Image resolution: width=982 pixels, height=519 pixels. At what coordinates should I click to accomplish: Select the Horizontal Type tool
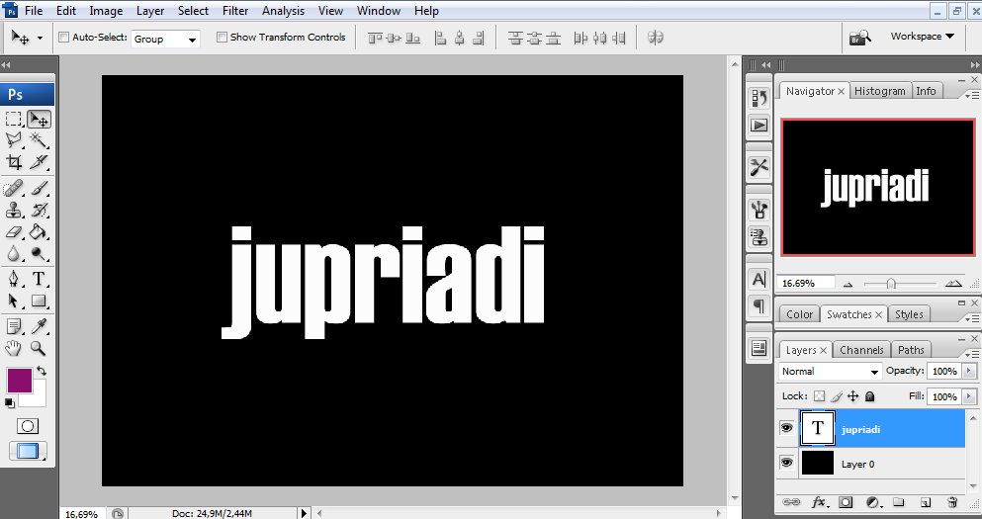coord(39,279)
